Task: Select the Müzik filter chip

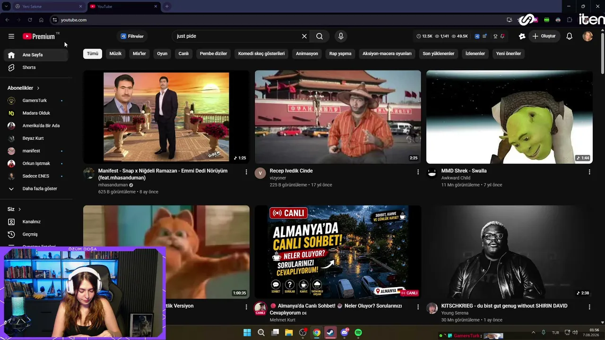Action: click(115, 54)
